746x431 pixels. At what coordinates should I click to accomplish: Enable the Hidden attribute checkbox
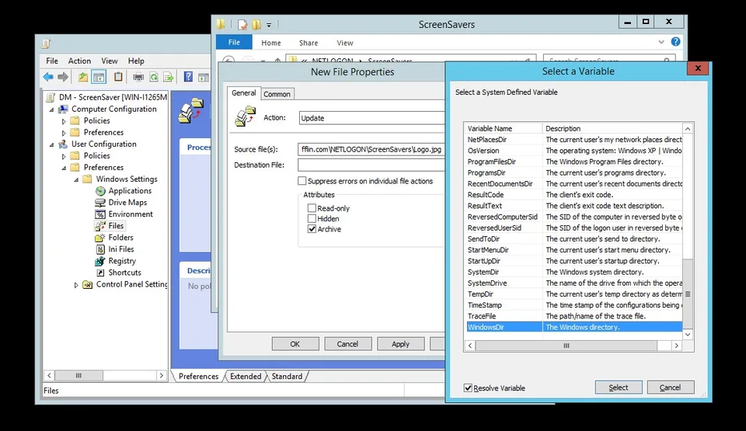[x=312, y=218]
